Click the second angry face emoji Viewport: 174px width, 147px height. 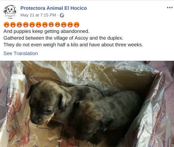pyautogui.click(x=13, y=25)
